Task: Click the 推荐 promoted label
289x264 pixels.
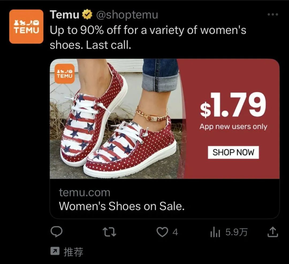Action: tap(73, 252)
